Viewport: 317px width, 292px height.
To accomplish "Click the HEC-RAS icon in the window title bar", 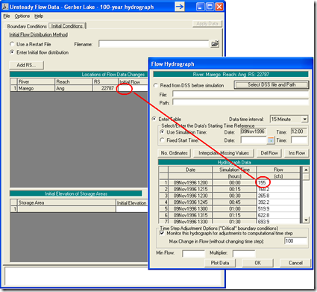I will tap(5, 7).
